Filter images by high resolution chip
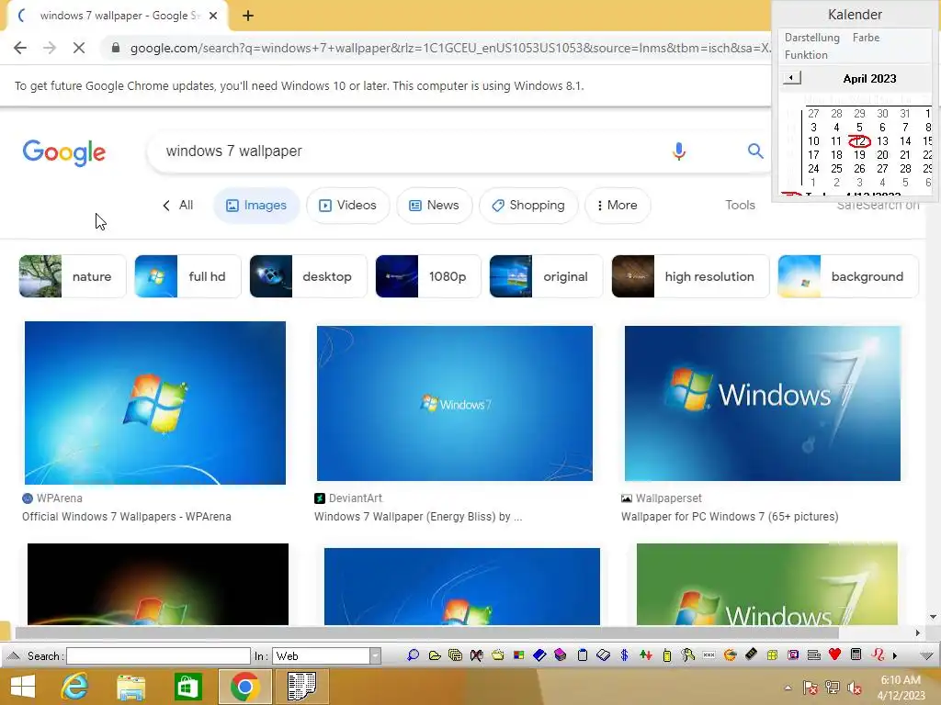941x705 pixels. (690, 276)
